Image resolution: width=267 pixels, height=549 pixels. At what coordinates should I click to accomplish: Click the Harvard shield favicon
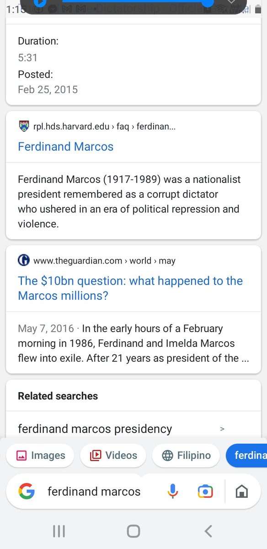pyautogui.click(x=24, y=126)
